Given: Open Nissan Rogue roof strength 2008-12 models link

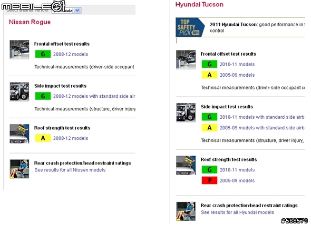Looking at the screenshot, I should (71, 138).
